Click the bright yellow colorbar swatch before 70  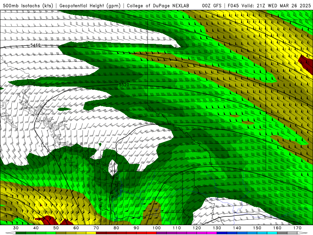click(x=91, y=233)
